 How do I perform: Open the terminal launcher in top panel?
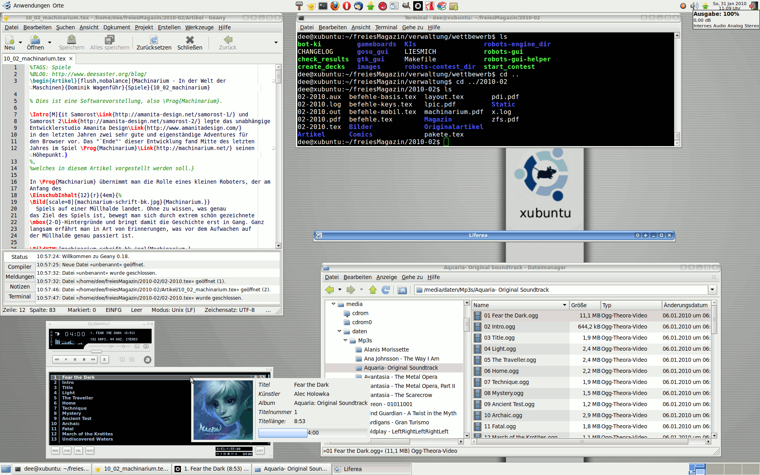pos(323,6)
